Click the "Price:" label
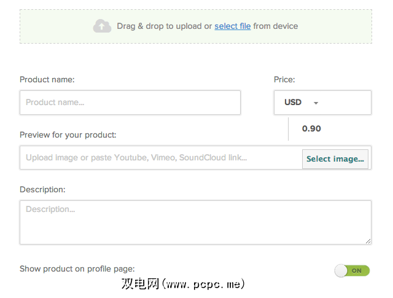The image size is (393, 298). [284, 80]
